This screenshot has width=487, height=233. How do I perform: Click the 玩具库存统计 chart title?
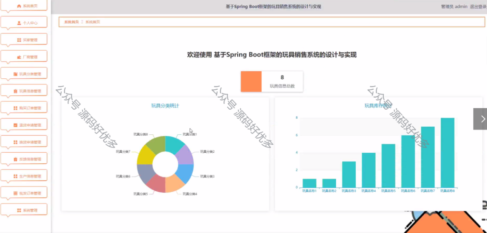tap(378, 106)
